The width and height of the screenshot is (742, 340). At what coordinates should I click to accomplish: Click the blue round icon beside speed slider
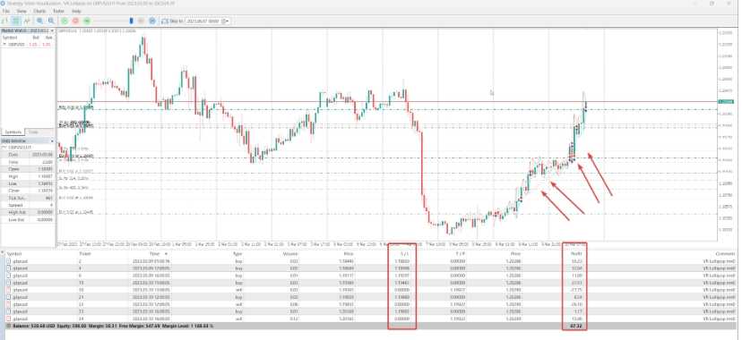(152, 21)
